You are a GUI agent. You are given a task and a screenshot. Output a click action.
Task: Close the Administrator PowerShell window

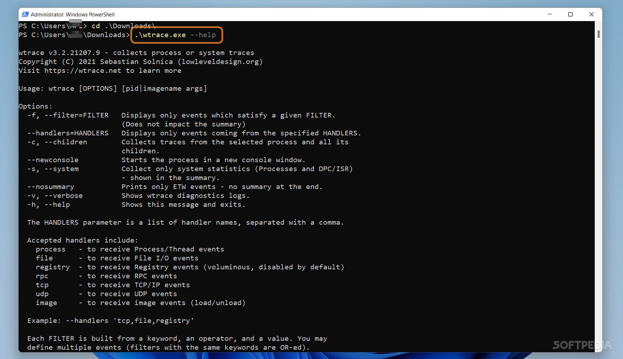[592, 14]
